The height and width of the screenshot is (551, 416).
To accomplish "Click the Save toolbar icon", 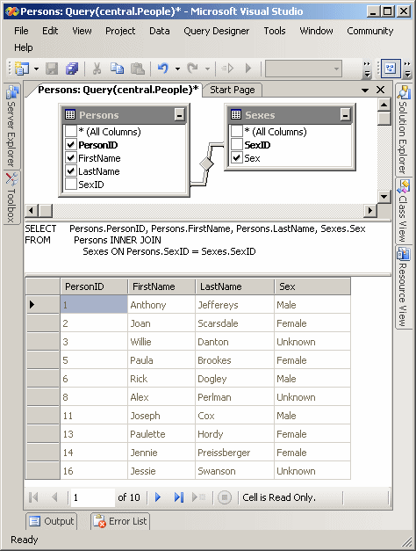I will pyautogui.click(x=52, y=69).
